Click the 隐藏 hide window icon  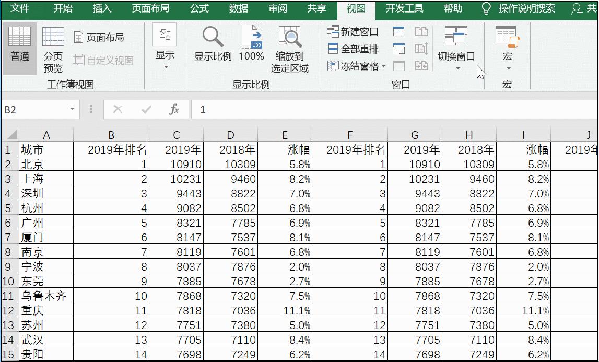click(398, 49)
